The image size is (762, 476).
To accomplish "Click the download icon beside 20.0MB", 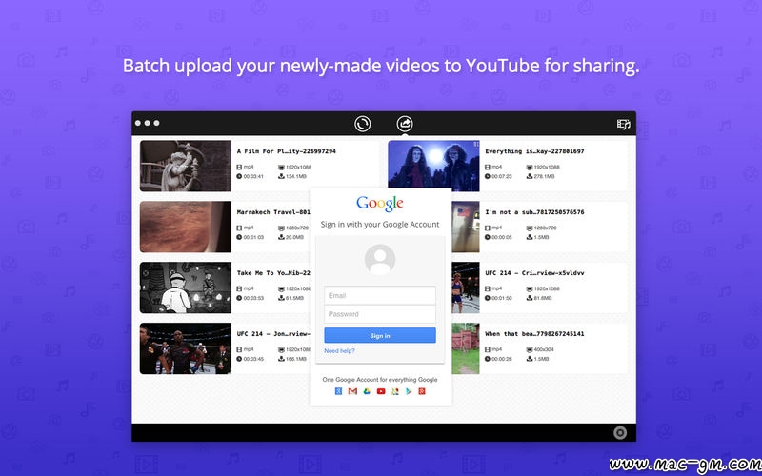I will [281, 237].
